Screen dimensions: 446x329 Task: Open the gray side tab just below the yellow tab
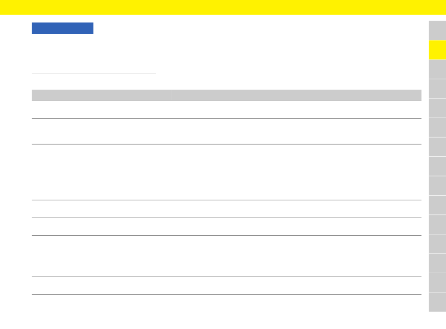pos(438,69)
